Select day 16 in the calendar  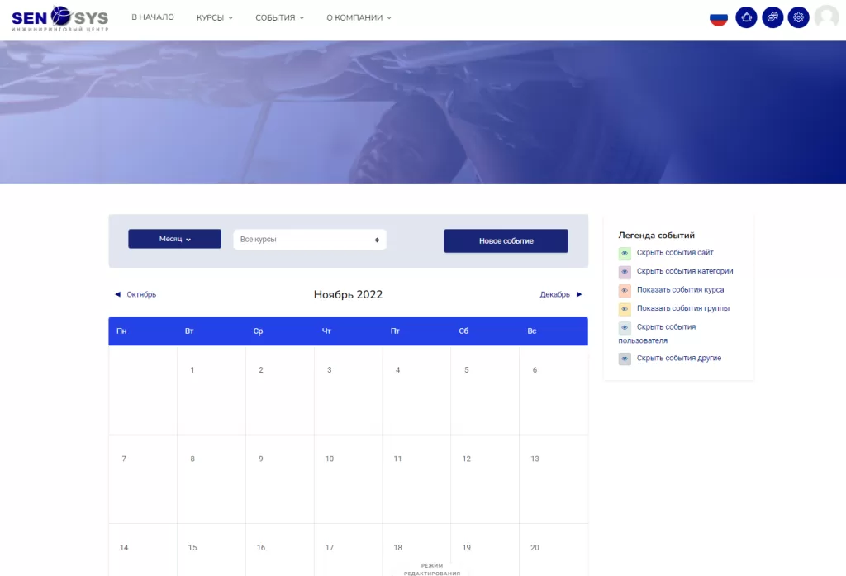[260, 547]
